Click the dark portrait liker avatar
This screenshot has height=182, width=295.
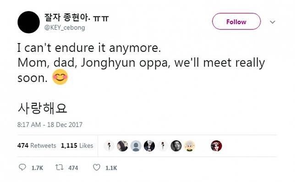pos(176,146)
